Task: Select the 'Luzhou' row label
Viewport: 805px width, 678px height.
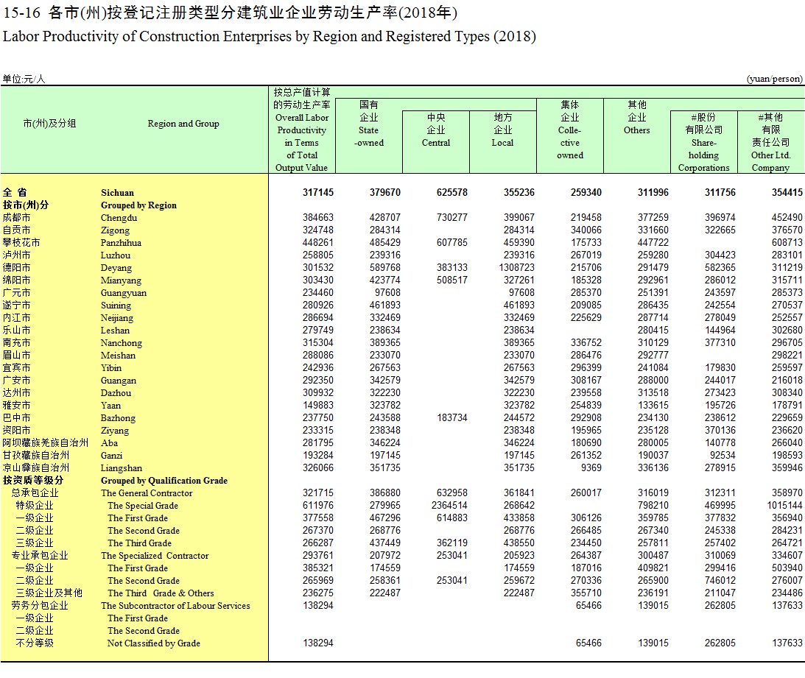Action: (x=116, y=255)
